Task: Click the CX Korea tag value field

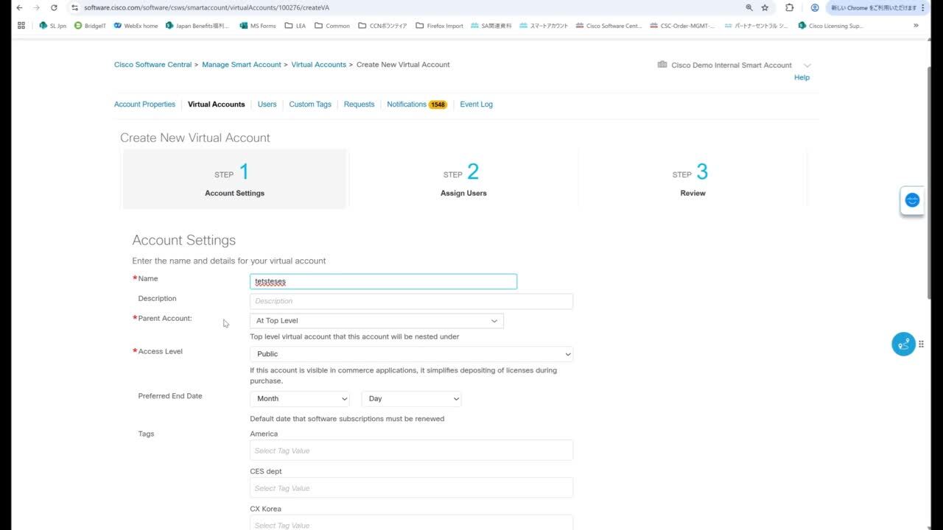Action: point(411,524)
